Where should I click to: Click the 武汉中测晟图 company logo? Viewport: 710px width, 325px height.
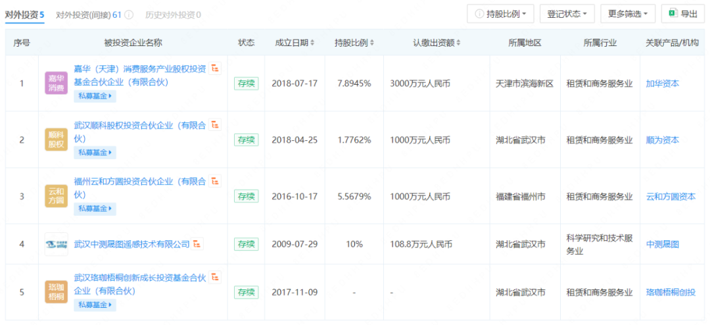click(56, 244)
